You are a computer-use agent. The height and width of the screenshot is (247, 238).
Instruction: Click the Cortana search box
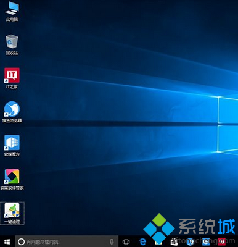67,241
